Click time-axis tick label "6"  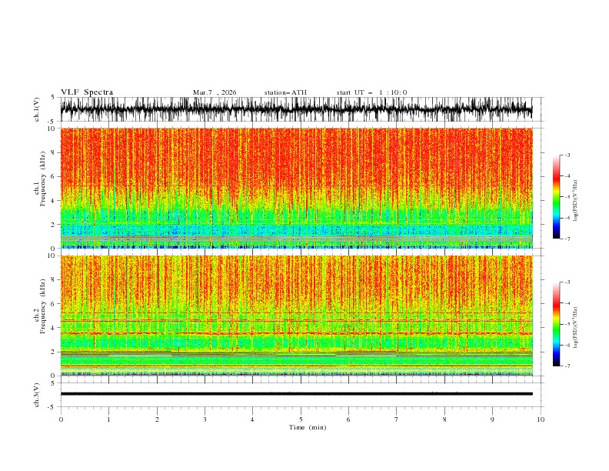pyautogui.click(x=348, y=419)
